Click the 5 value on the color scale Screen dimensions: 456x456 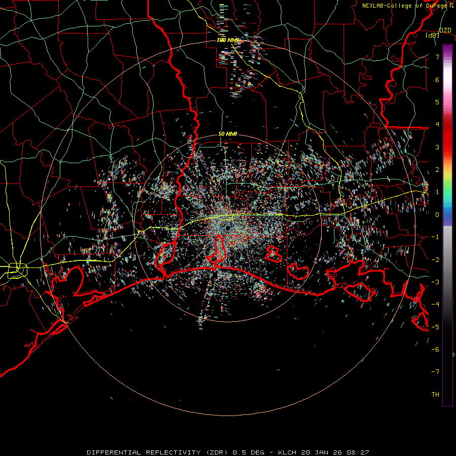[x=437, y=102]
